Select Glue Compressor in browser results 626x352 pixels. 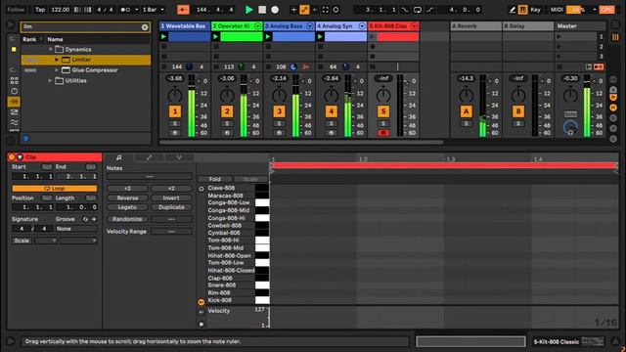tap(95, 70)
